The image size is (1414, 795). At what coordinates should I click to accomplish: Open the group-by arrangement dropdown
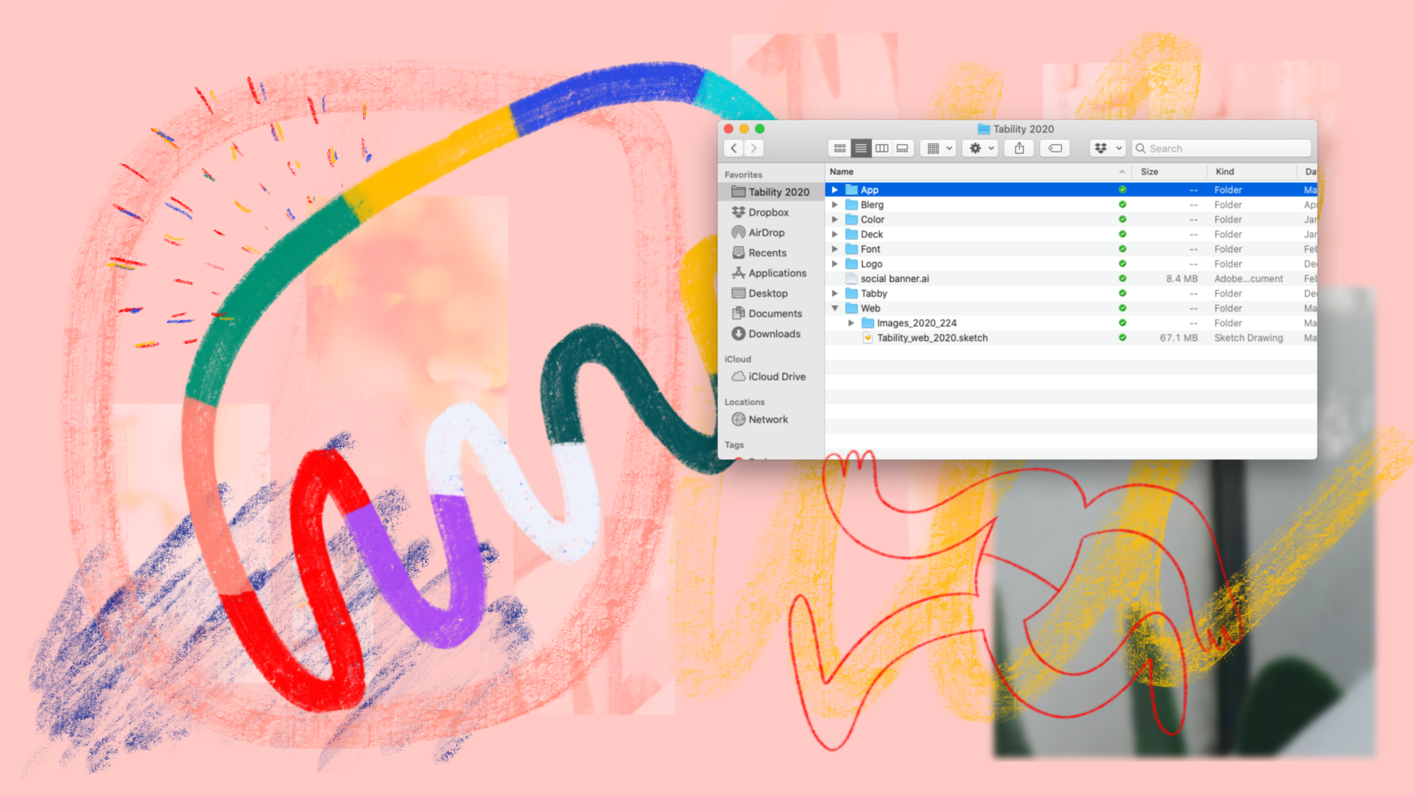coord(939,148)
